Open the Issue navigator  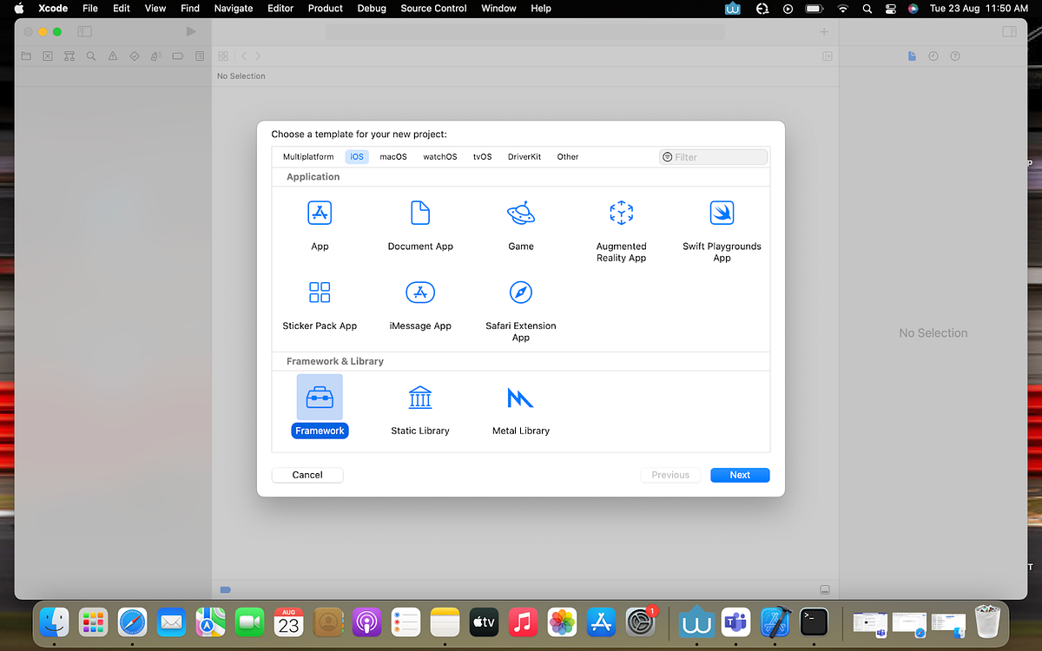point(112,56)
